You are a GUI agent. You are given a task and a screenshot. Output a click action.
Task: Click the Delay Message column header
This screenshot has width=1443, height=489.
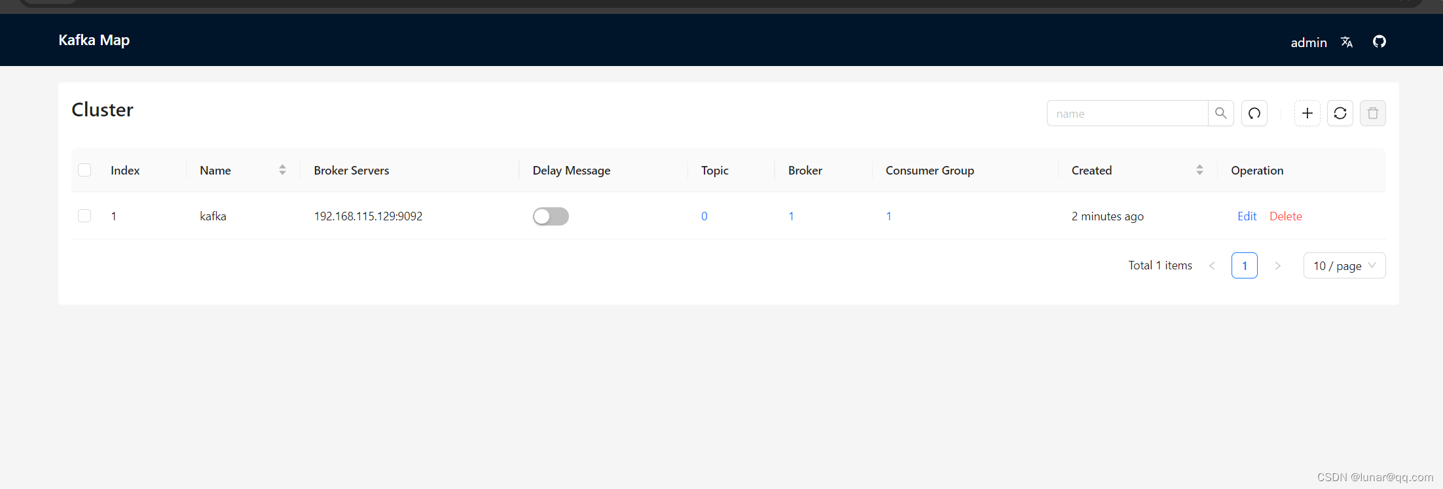click(x=572, y=170)
